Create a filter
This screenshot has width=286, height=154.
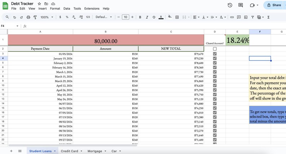point(253,17)
